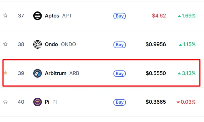The image size is (204, 122).
Task: Click the Arbitrum 3.13% change value
Action: [x=187, y=73]
